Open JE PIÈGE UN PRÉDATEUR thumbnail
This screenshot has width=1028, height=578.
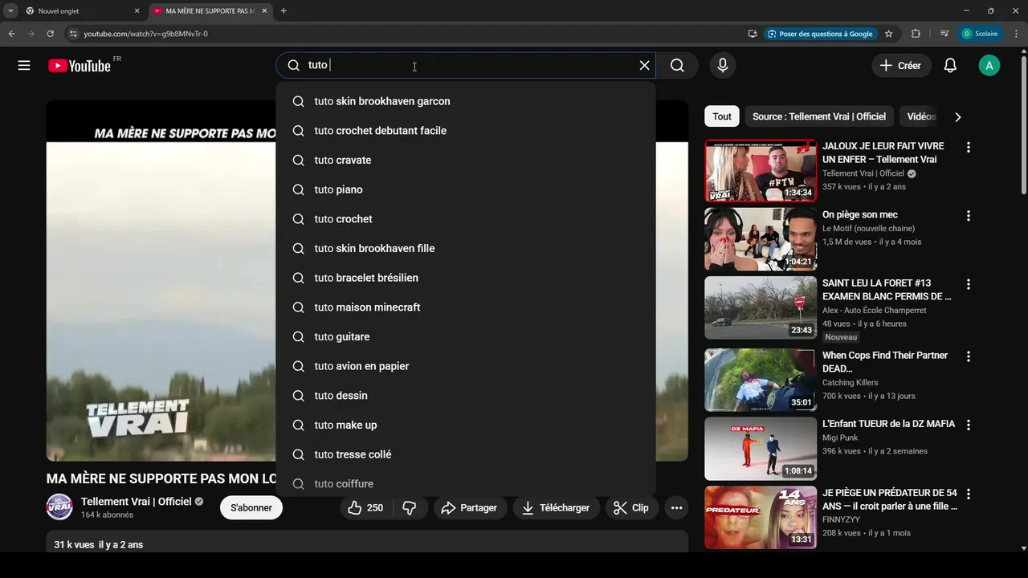[x=761, y=517]
